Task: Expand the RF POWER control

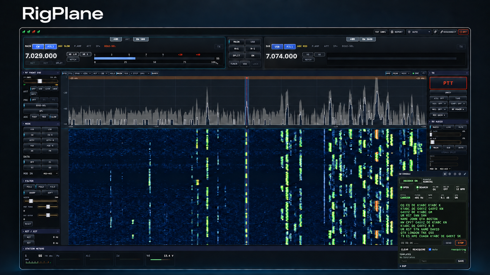Action: coord(457,109)
